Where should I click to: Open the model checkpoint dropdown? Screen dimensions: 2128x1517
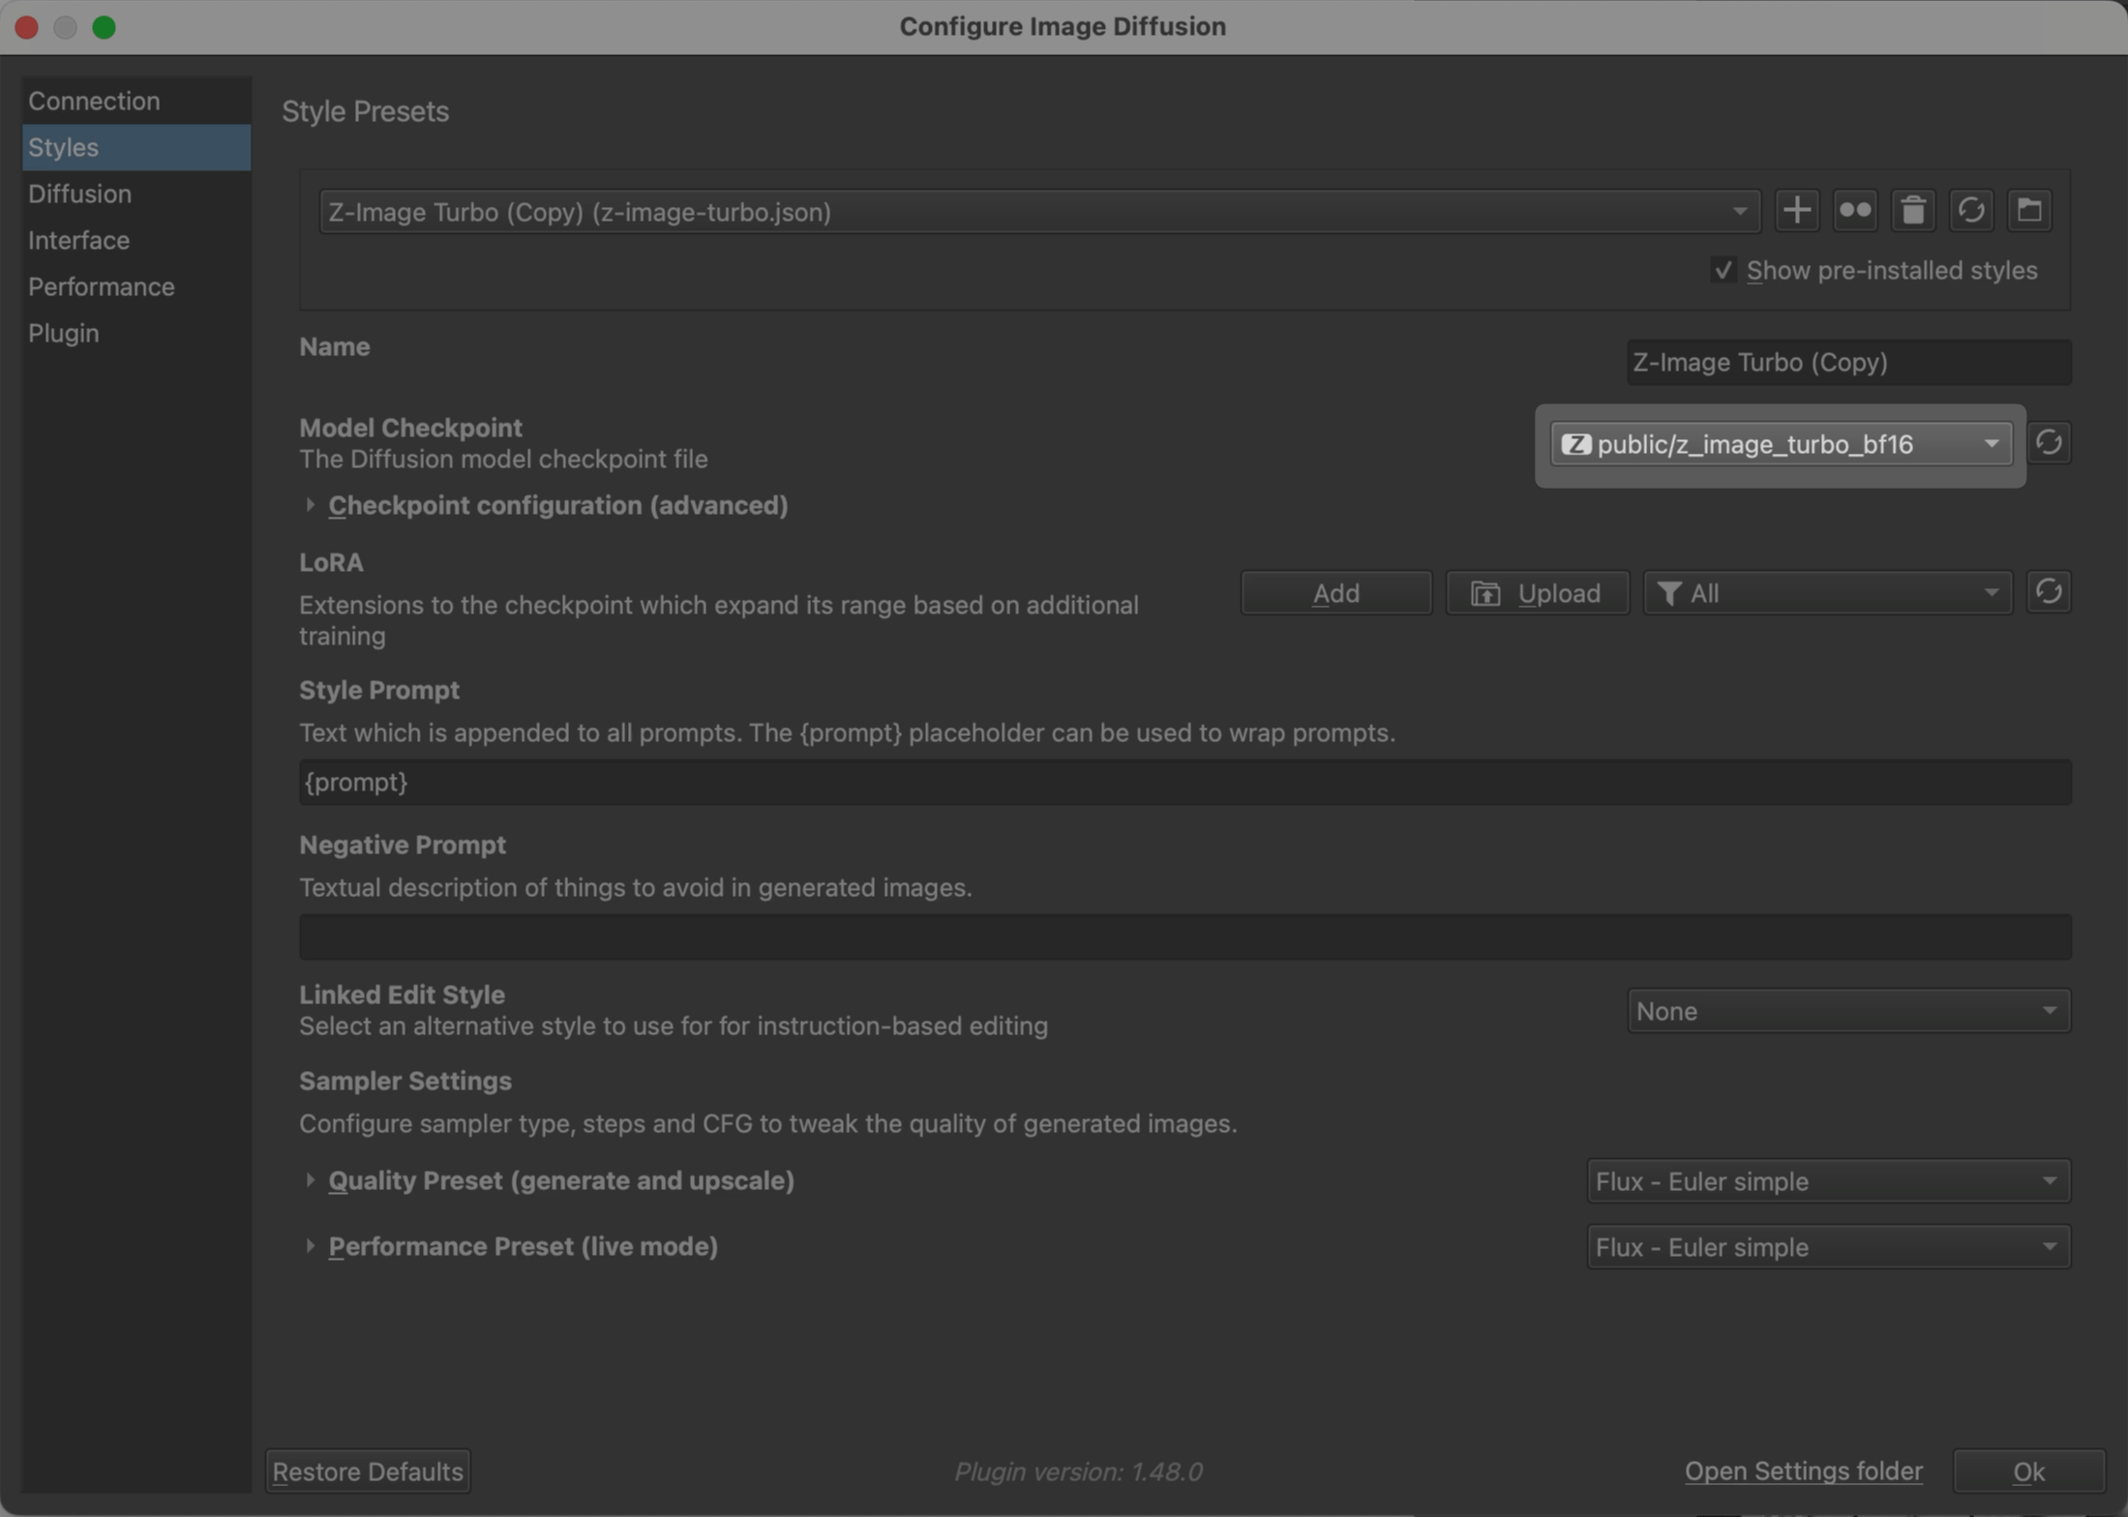1780,444
